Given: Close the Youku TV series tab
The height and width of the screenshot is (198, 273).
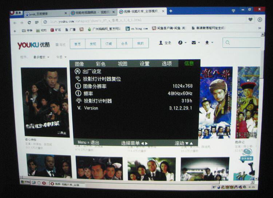Looking at the screenshot, I should click(114, 12).
